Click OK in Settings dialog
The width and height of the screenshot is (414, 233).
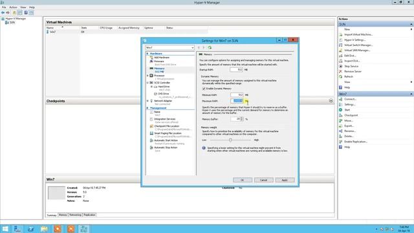243,180
